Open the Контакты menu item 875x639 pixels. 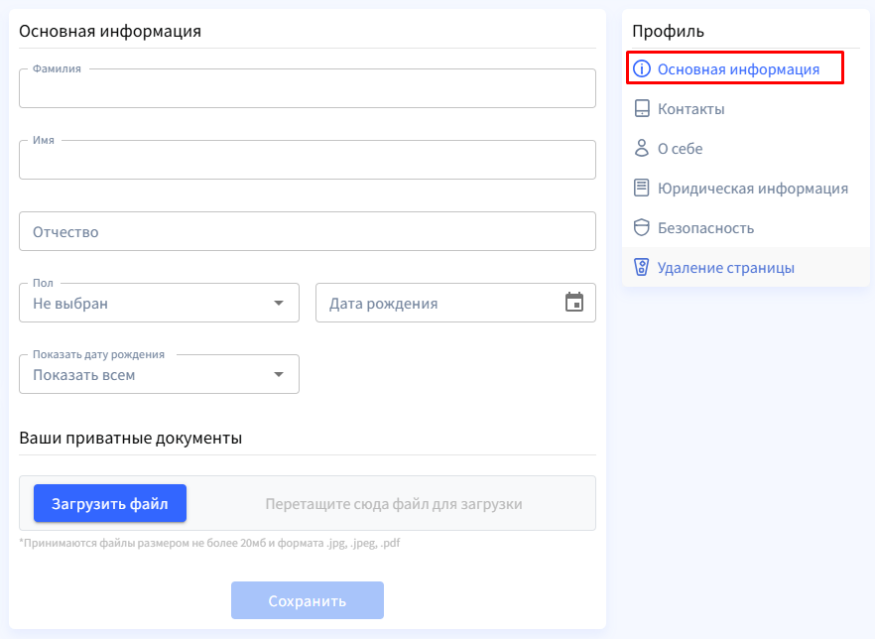coord(690,109)
